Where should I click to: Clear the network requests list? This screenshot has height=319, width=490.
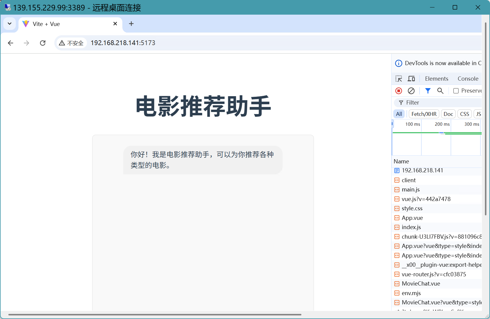click(x=411, y=91)
